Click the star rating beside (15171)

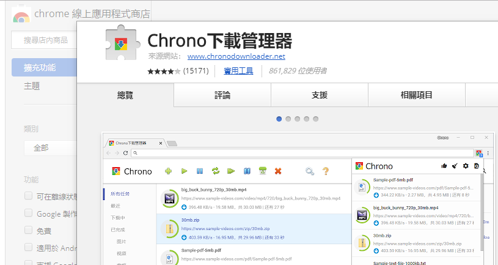pyautogui.click(x=164, y=71)
